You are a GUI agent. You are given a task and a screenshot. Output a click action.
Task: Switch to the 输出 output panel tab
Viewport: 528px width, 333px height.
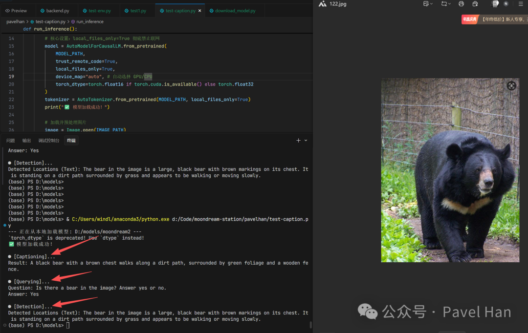(26, 141)
